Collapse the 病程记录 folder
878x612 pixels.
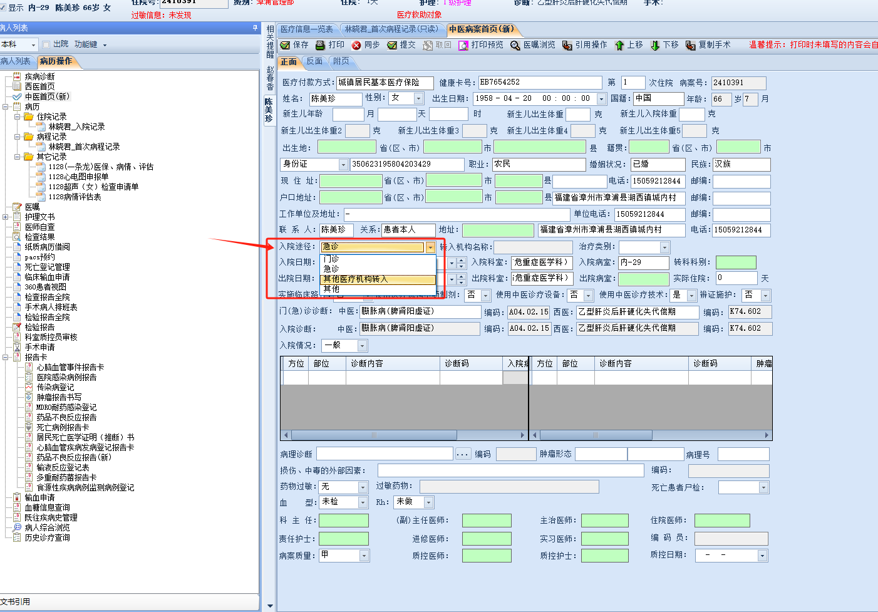coord(18,137)
